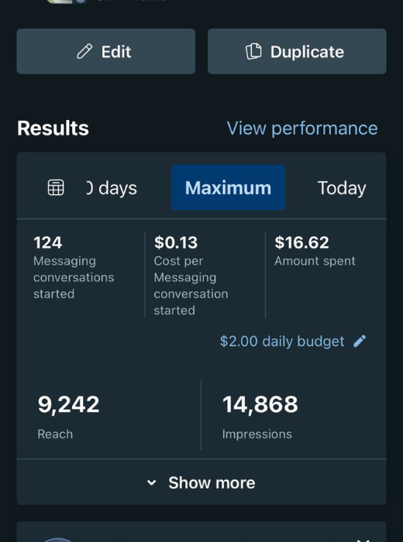Tap the Duplicate button label
Image resolution: width=403 pixels, height=542 pixels.
307,52
